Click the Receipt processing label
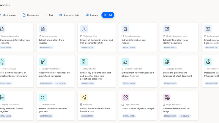The image size is (219, 123). (x=132, y=36)
